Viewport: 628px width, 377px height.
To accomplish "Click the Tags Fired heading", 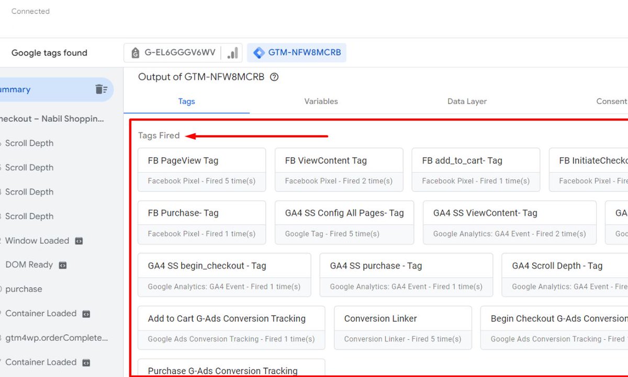I will click(x=159, y=135).
